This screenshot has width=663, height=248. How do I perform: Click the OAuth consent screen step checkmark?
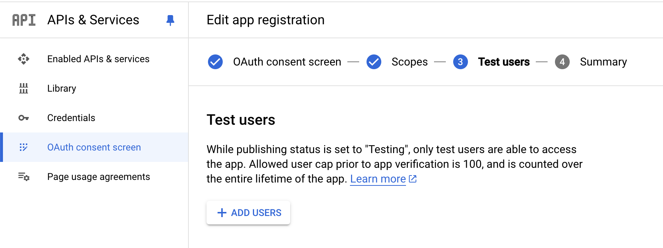click(215, 62)
